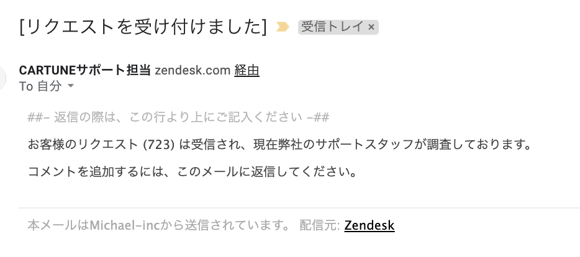Open the 経由 link
The image size is (580, 257).
(x=247, y=70)
